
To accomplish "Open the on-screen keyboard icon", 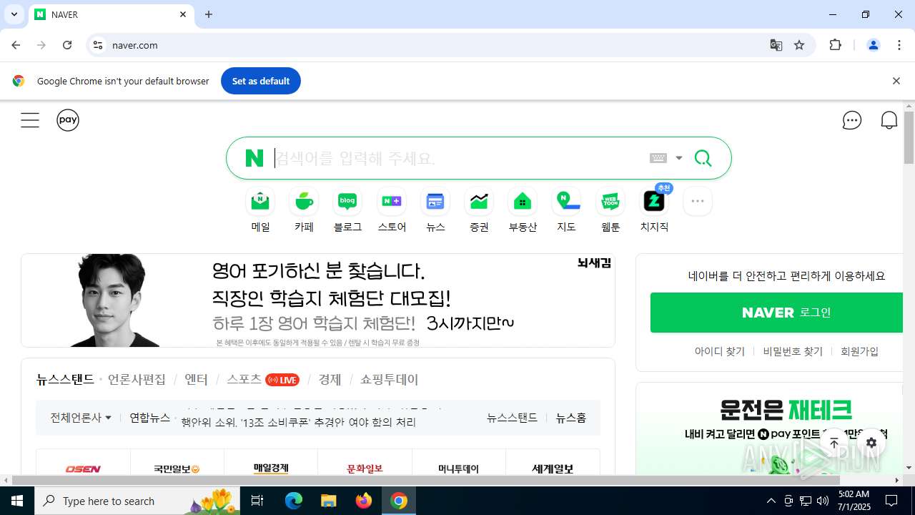I will coord(658,158).
